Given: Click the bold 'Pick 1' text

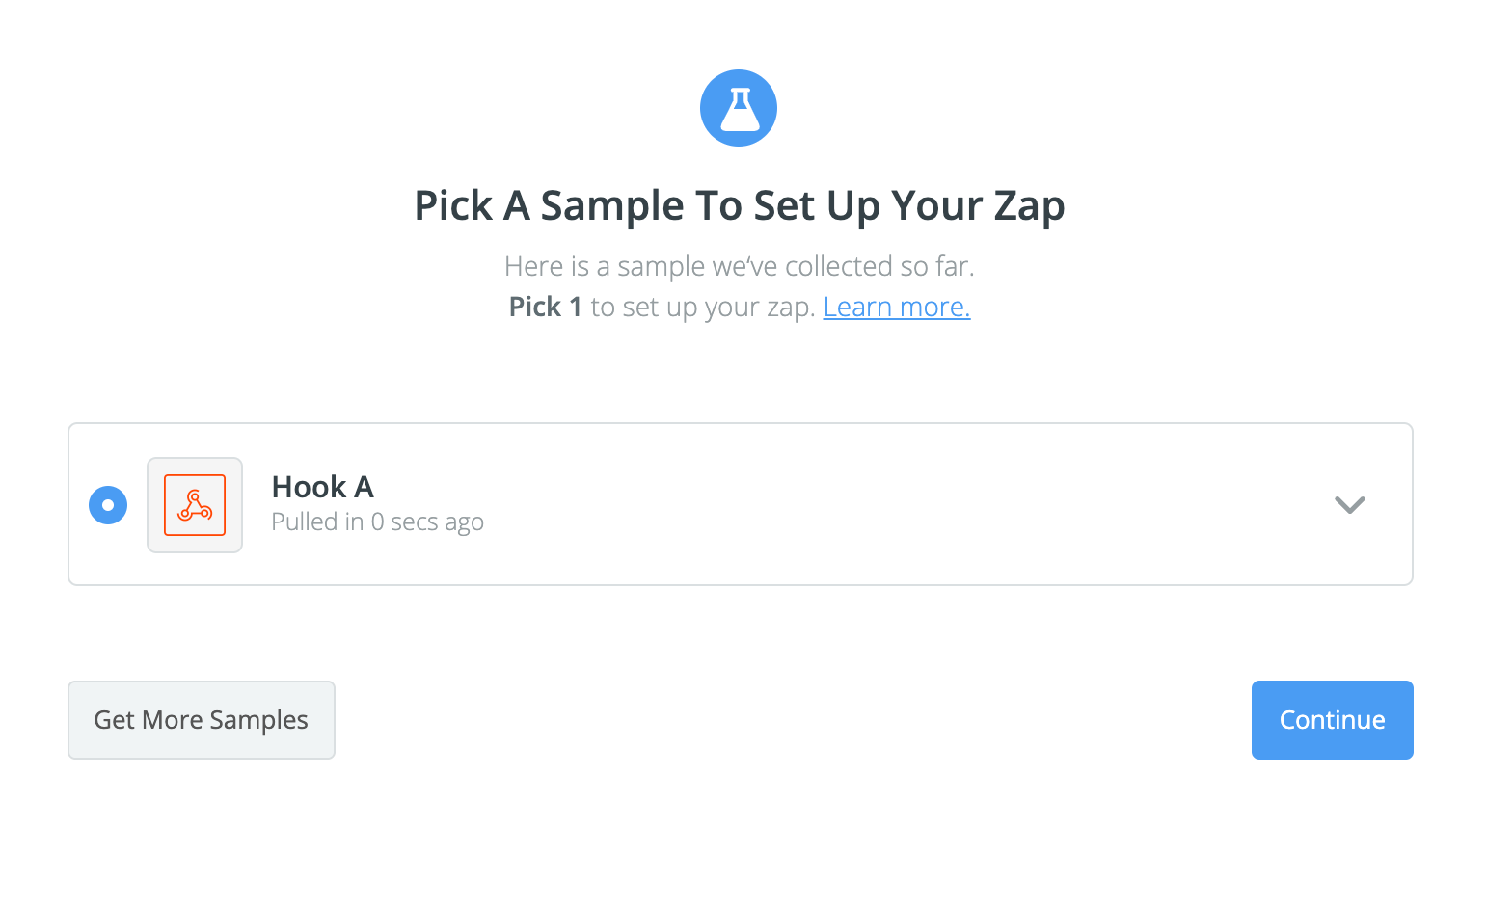Looking at the screenshot, I should pos(545,307).
